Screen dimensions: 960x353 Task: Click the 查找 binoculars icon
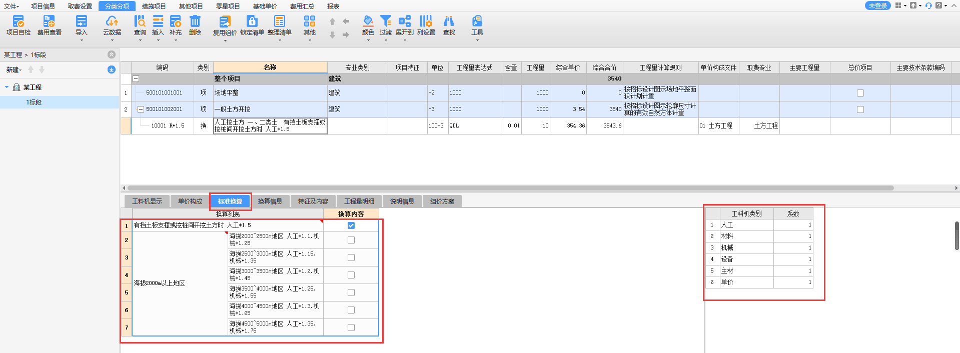449,21
